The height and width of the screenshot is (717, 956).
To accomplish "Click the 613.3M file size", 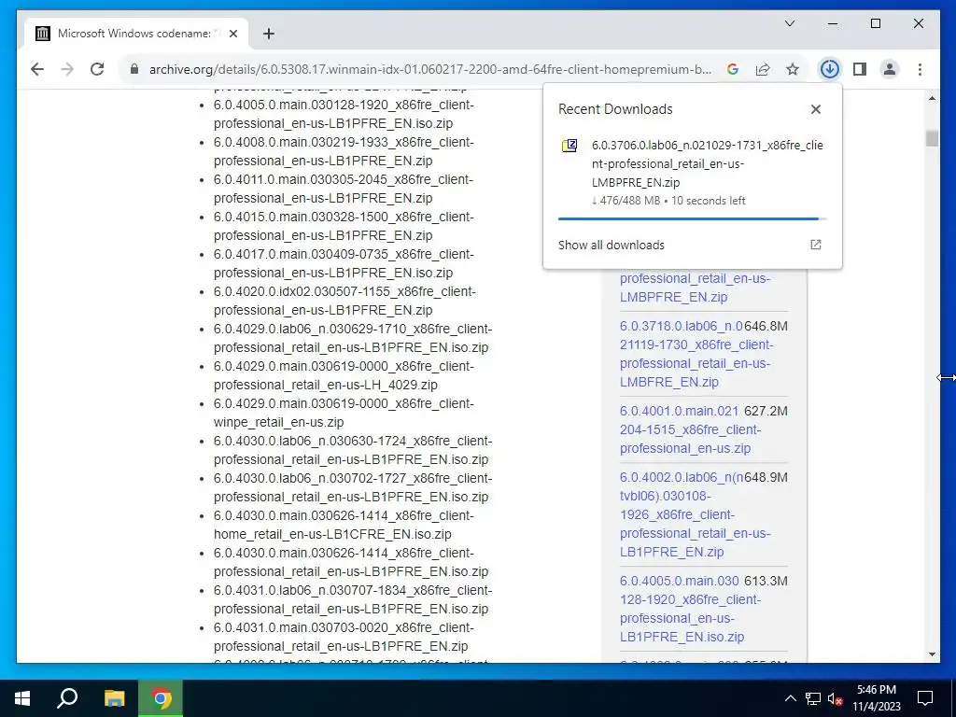I will click(766, 581).
